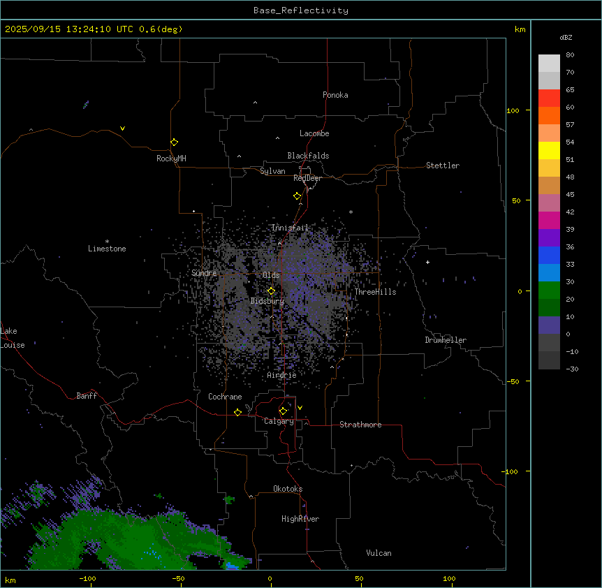Click the yellow diamond marker above RockyMH
Image resolution: width=602 pixels, height=588 pixels.
click(x=174, y=142)
